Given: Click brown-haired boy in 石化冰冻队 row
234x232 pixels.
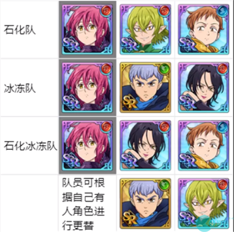Looking at the screenshot, I should tap(204, 145).
